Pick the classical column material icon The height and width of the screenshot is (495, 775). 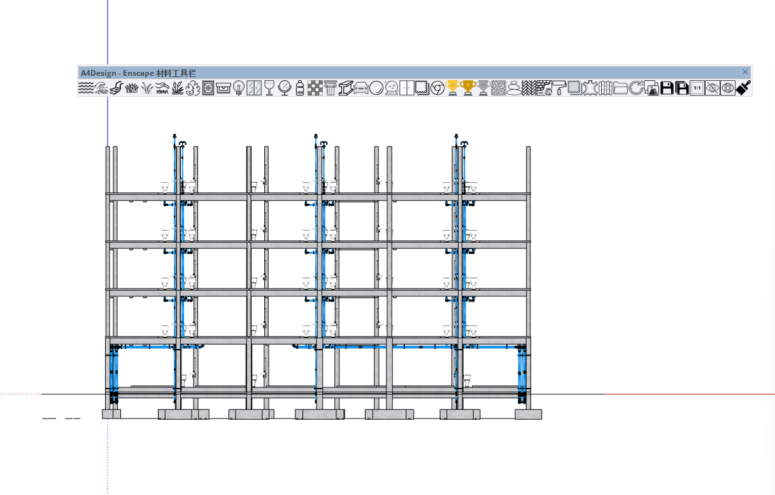click(330, 88)
